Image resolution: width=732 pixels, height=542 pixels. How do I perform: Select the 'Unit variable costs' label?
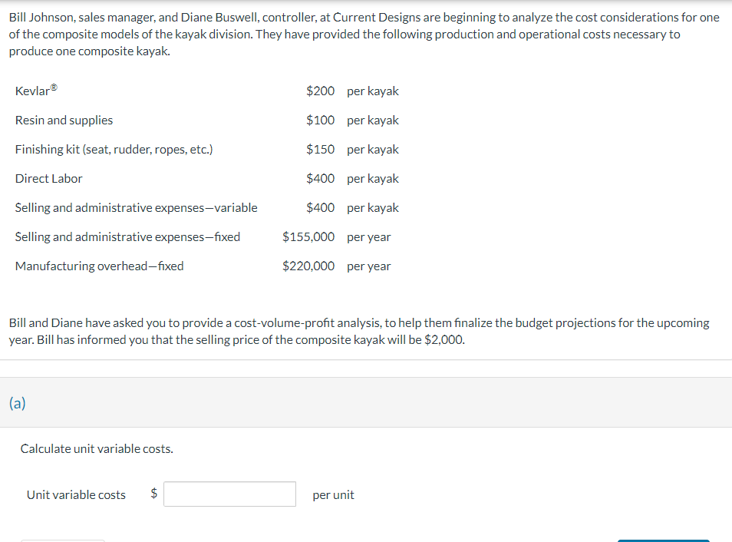coord(75,494)
